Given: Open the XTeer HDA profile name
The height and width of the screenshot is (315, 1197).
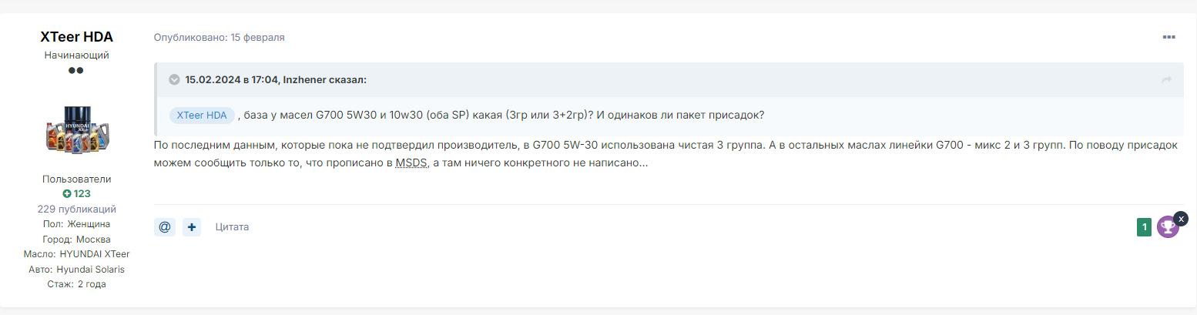Looking at the screenshot, I should tap(76, 37).
